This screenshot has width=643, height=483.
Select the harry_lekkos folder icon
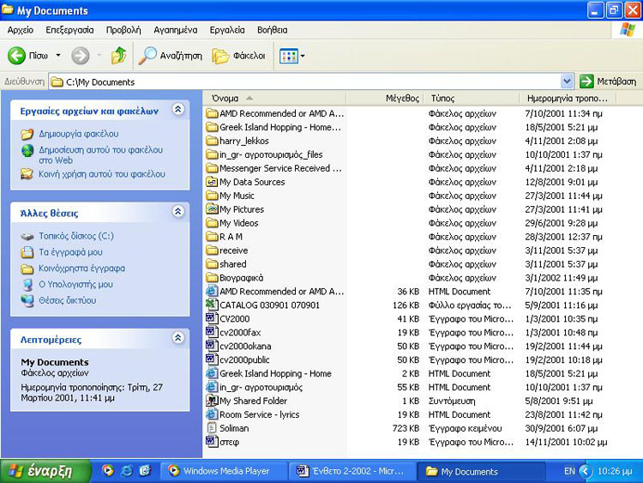pyautogui.click(x=212, y=141)
